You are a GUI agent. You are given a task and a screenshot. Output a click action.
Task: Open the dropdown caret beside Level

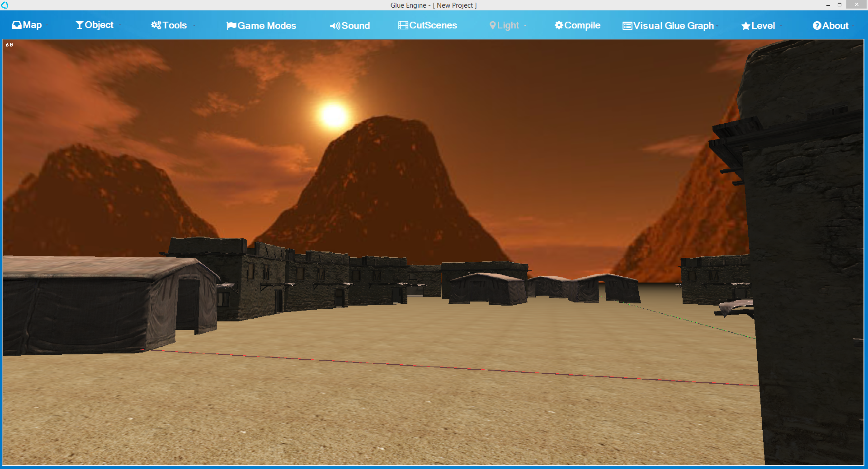click(x=781, y=26)
